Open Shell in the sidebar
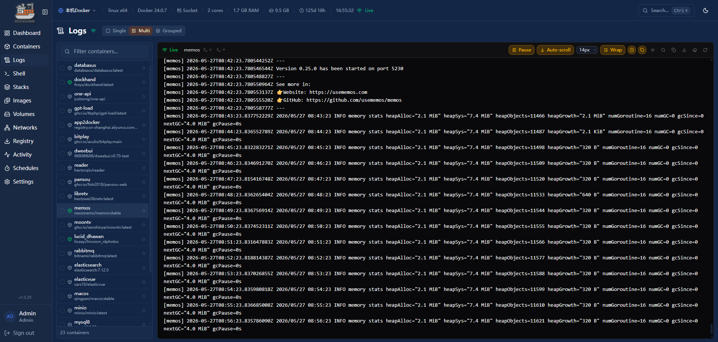The image size is (718, 342). [25, 74]
